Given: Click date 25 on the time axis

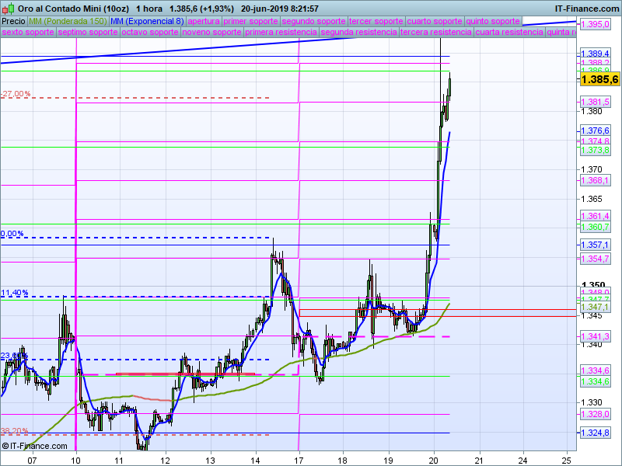Looking at the screenshot, I should coord(568,461).
